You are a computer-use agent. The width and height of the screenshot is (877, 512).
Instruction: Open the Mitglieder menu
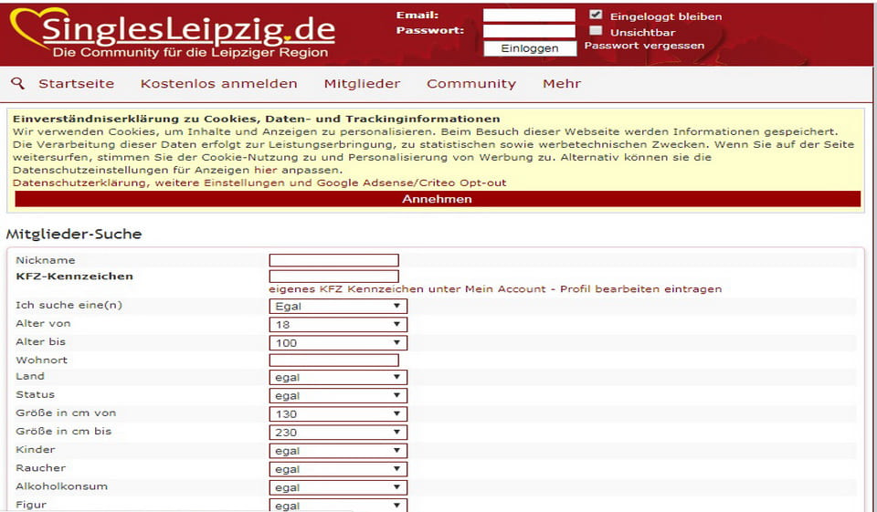point(362,84)
